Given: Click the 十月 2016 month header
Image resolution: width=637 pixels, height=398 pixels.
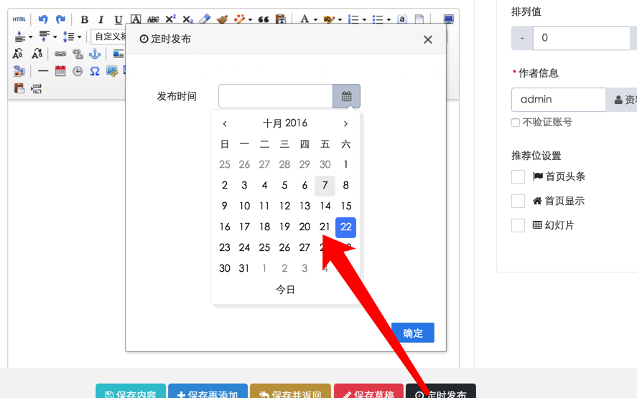Looking at the screenshot, I should 285,123.
